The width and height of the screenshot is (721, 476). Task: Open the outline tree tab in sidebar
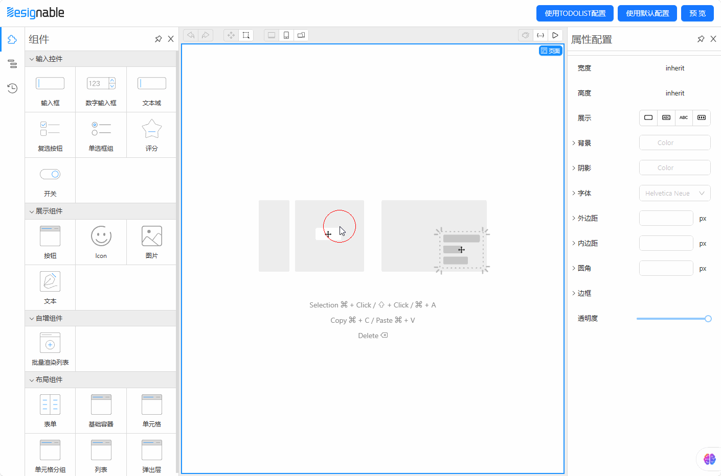[12, 64]
